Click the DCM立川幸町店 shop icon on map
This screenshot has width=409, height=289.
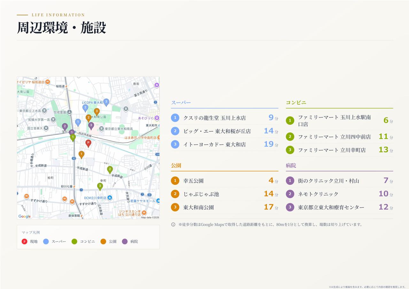pos(110,198)
